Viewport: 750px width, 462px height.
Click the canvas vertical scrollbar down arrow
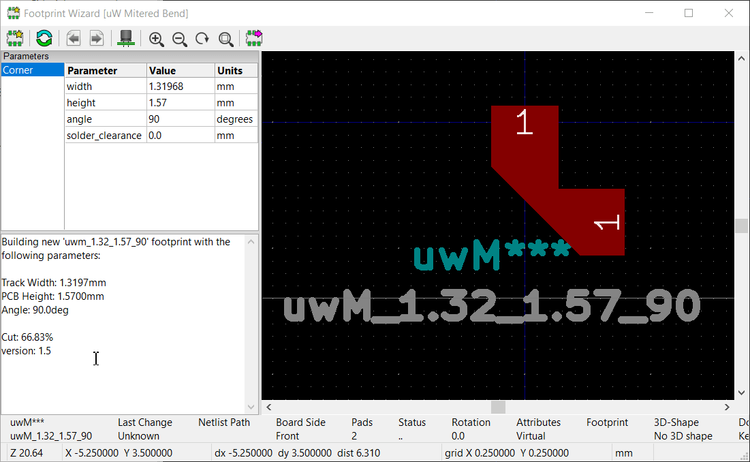743,392
